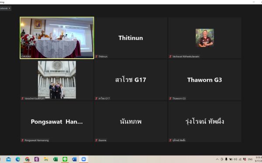Launch Microsoft Edge from the taskbar
The width and height of the screenshot is (262, 163).
18,160
